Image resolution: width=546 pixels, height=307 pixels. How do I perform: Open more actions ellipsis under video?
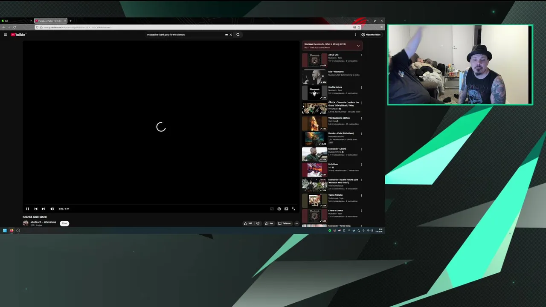(x=297, y=223)
